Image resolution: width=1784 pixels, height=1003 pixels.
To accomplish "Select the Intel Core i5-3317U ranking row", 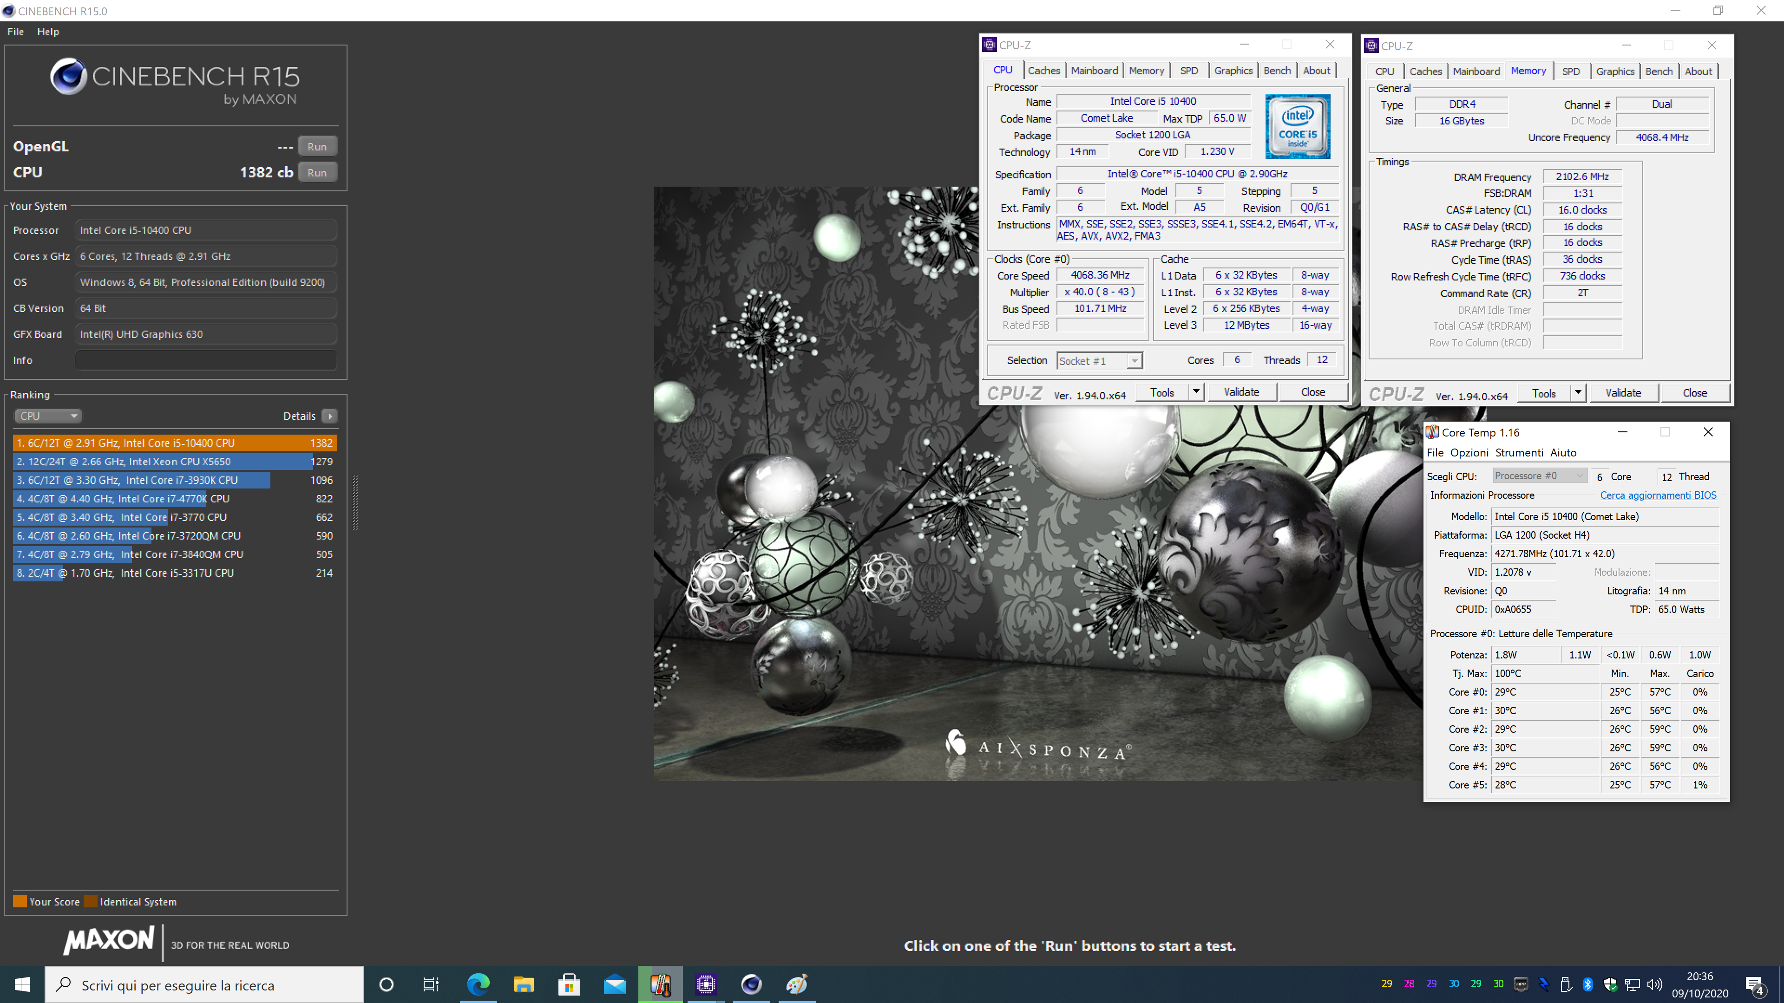I will click(x=175, y=573).
